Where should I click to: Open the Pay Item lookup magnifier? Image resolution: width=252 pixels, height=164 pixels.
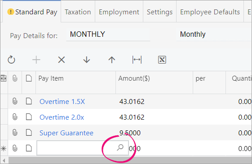click(x=120, y=148)
